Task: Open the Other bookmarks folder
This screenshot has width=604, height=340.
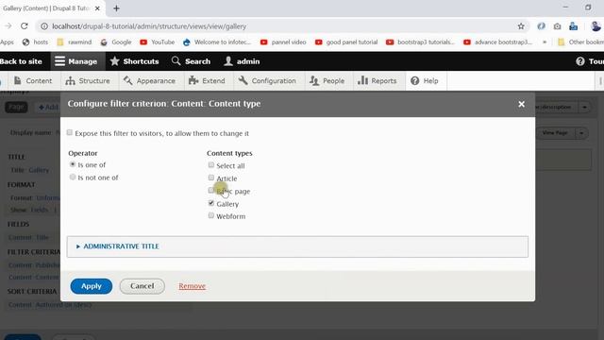Action: pos(581,42)
